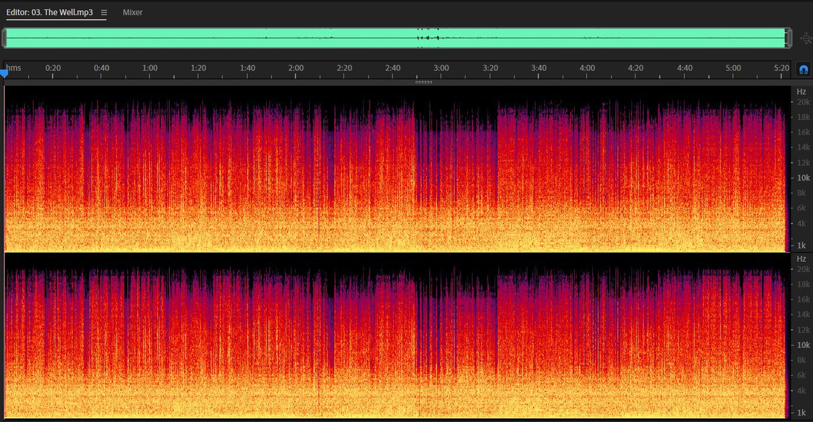Click the grip handle below the time ruler
The image size is (813, 422).
(x=423, y=82)
